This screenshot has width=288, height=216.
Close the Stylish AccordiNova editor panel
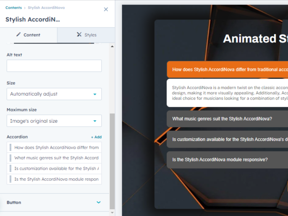[x=106, y=9]
